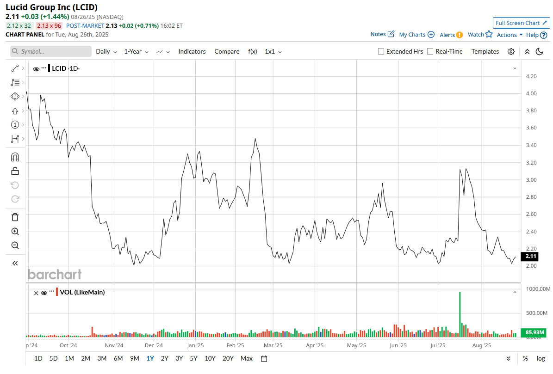Open chart settings gear icon
The height and width of the screenshot is (374, 553).
click(x=511, y=52)
